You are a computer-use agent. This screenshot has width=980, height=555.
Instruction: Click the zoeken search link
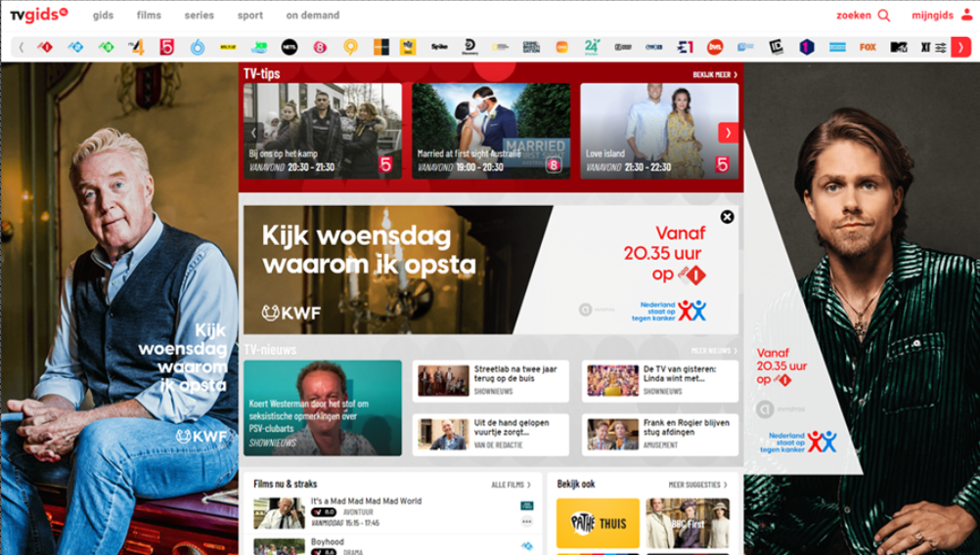(x=854, y=15)
